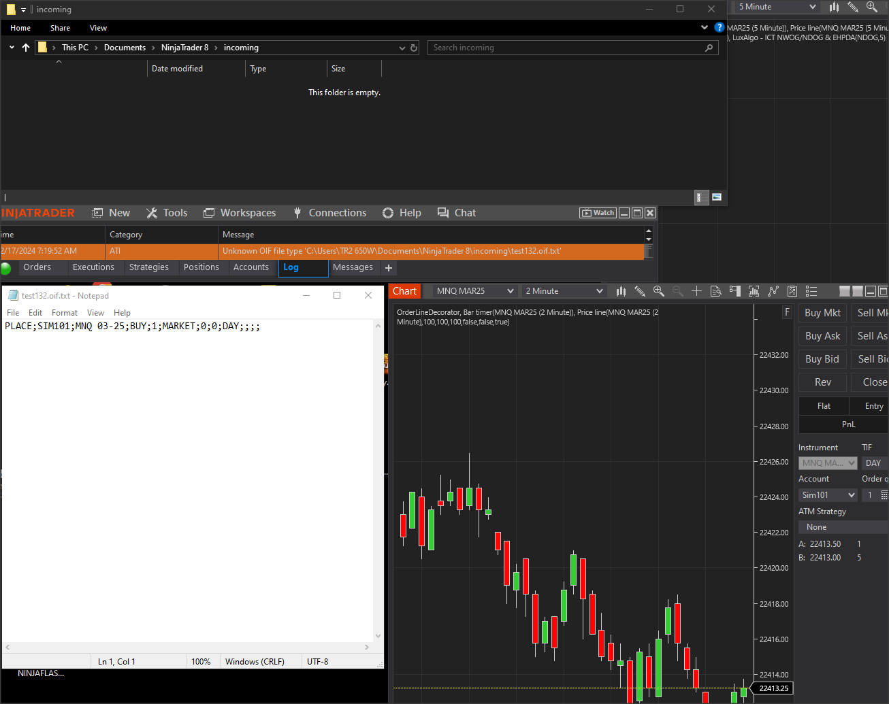Select drawing pencil in 5 Minute chart

pos(853,7)
